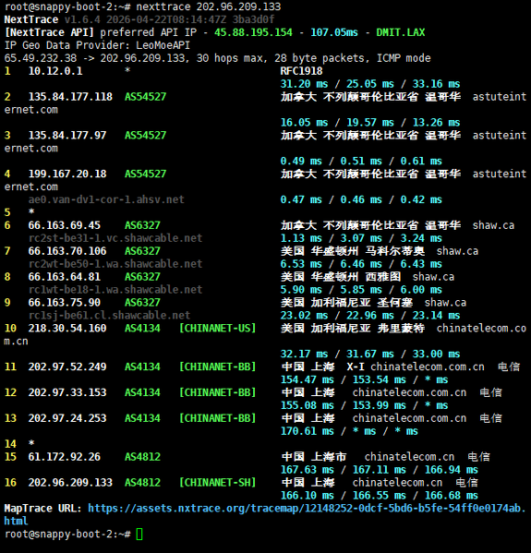531x553 pixels.
Task: Click the 107.05ms API latency value
Action: tap(334, 32)
